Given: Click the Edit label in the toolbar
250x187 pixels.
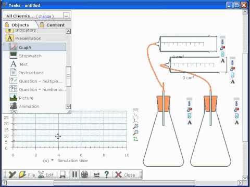Looking at the screenshot, I should click(49, 175).
